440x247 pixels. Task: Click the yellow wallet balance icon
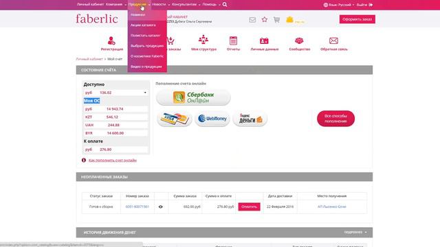pos(289,19)
